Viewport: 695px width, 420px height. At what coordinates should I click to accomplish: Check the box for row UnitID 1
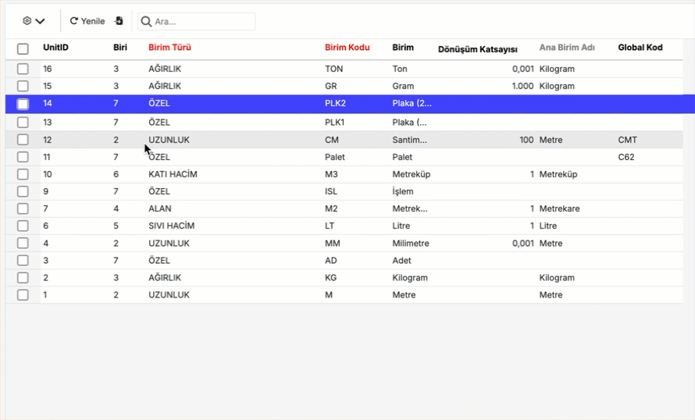click(23, 295)
